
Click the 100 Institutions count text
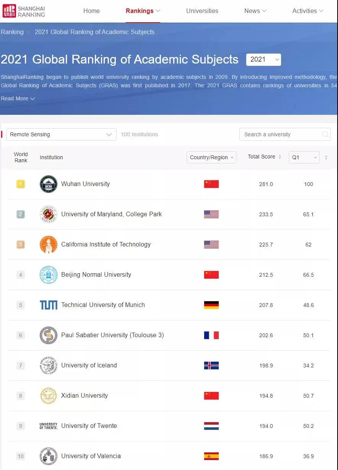[x=139, y=134]
